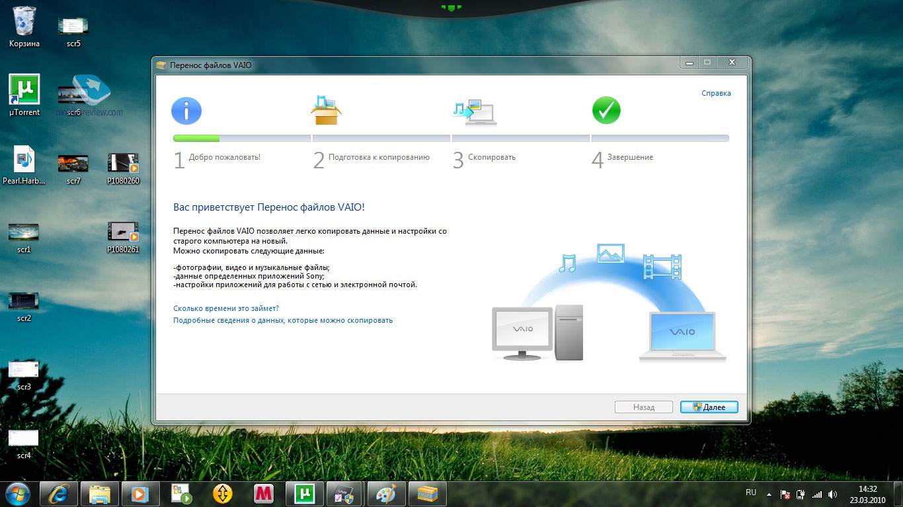Viewport: 903px width, 507px height.
Task: Select the scr5 desktop file
Action: [x=73, y=30]
